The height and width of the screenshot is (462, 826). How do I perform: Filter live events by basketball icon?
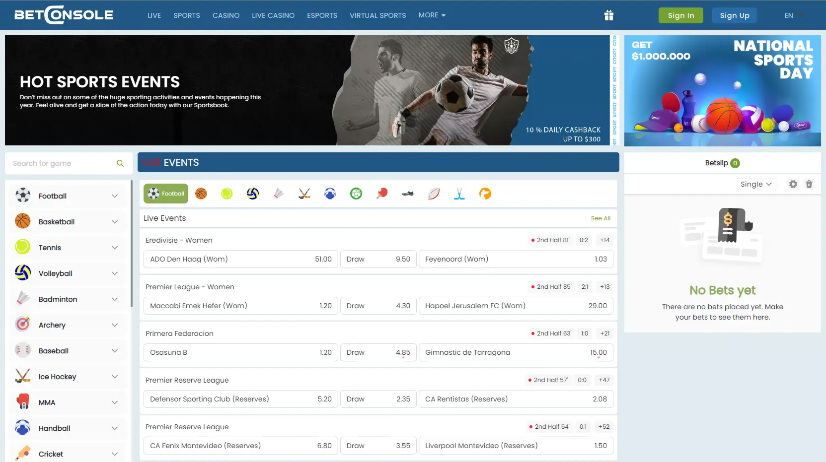pyautogui.click(x=201, y=194)
